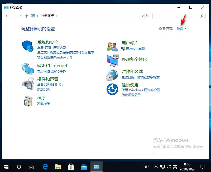Open the System and Security shield icon
The width and height of the screenshot is (211, 172).
coord(28,46)
